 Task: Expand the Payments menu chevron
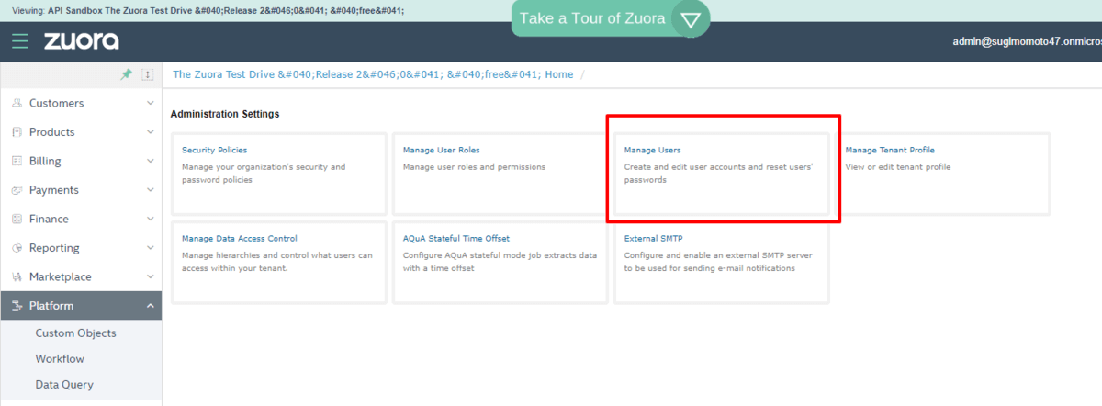(151, 190)
